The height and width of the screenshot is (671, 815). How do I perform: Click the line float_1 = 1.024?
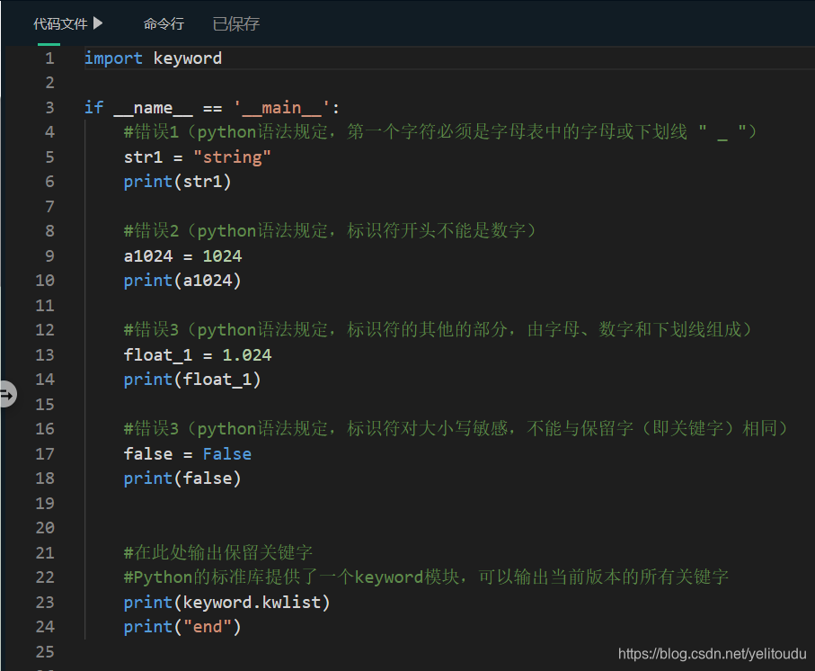point(198,355)
